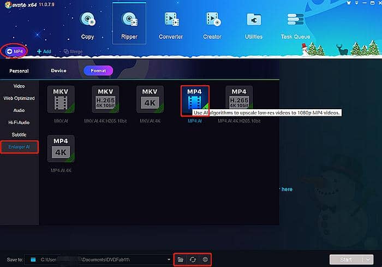Click the refresh output path icon
Viewport: 382px width, 267px height.
pos(193,260)
